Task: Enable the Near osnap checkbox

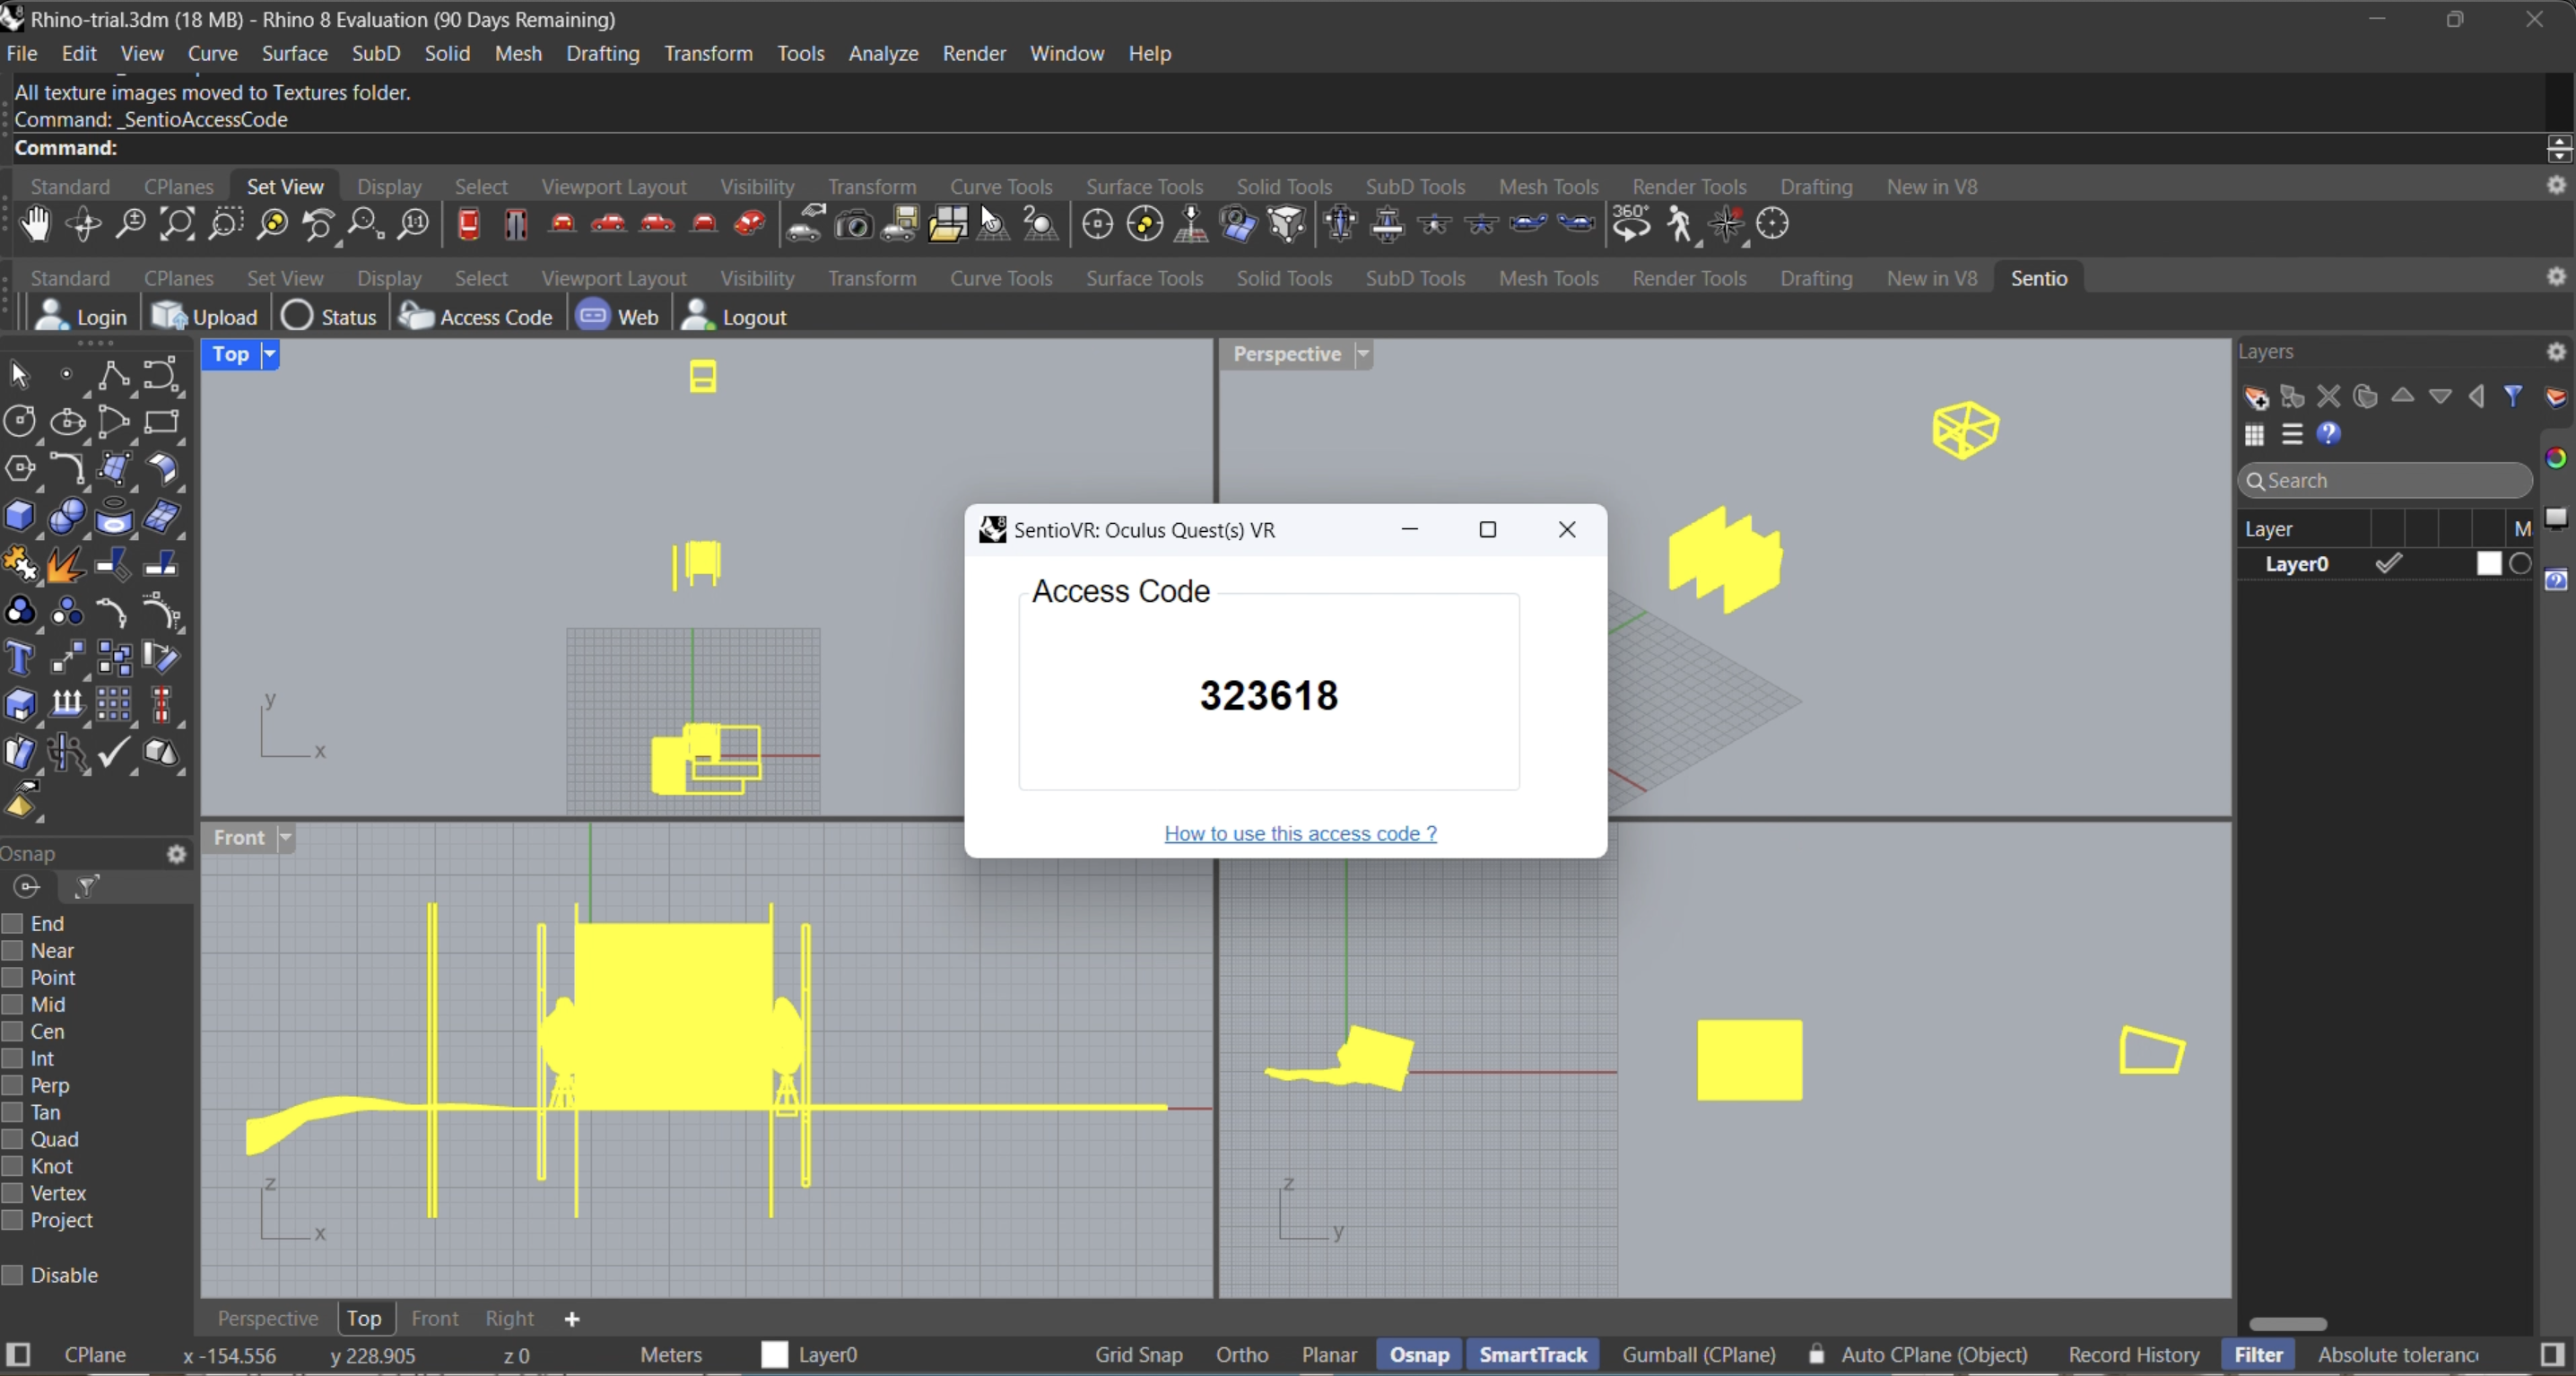Action: (x=13, y=951)
